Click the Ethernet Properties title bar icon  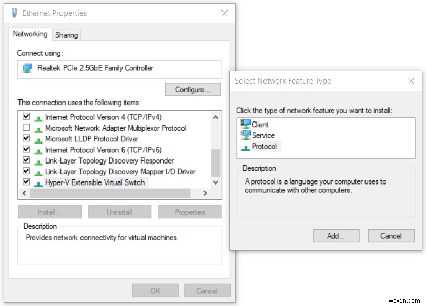pos(14,13)
